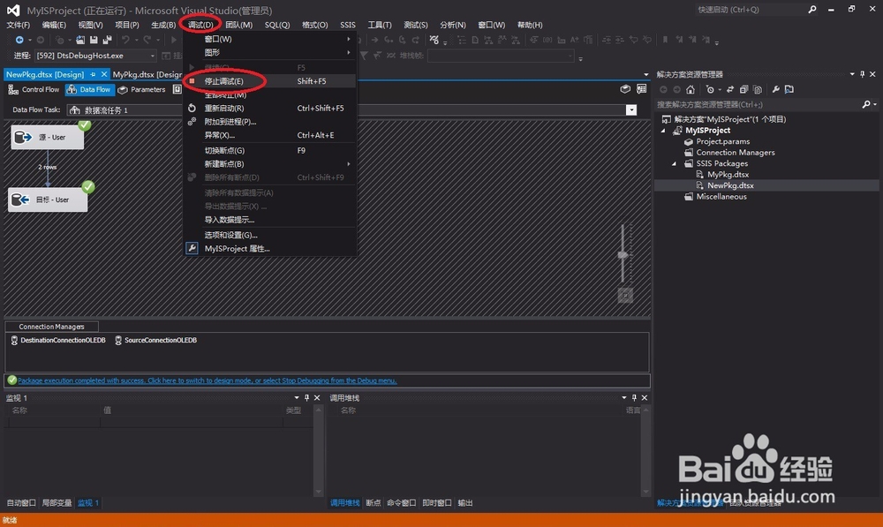This screenshot has height=527, width=883.
Task: Choose Attach to Process menu entry
Action: coord(271,122)
